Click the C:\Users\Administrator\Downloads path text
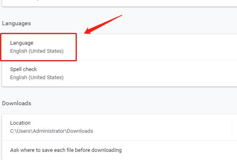 52,131
